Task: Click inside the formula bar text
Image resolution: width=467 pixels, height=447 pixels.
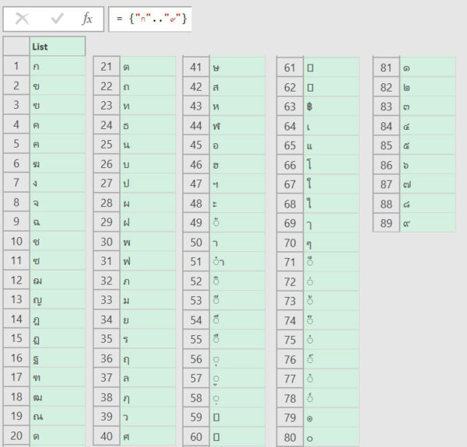Action: (x=151, y=19)
